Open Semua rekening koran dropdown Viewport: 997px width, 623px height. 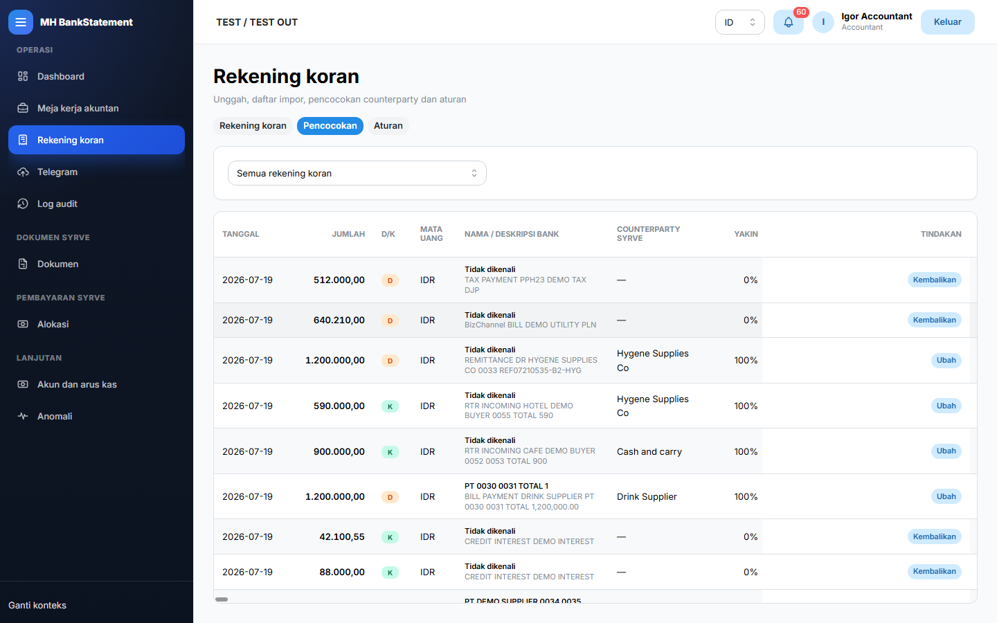[357, 173]
